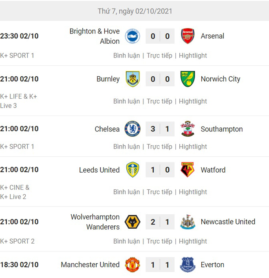269x278 pixels.
Task: Click the Wolverhampton Wanderers crest
Action: point(132,222)
